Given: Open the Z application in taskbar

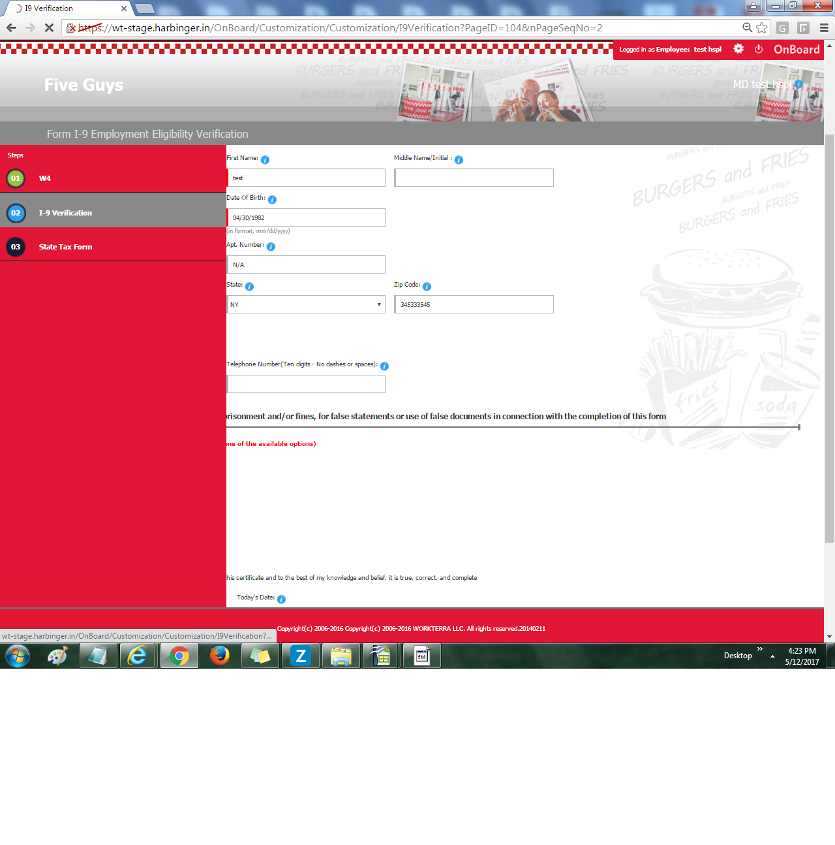Looking at the screenshot, I should pyautogui.click(x=301, y=656).
